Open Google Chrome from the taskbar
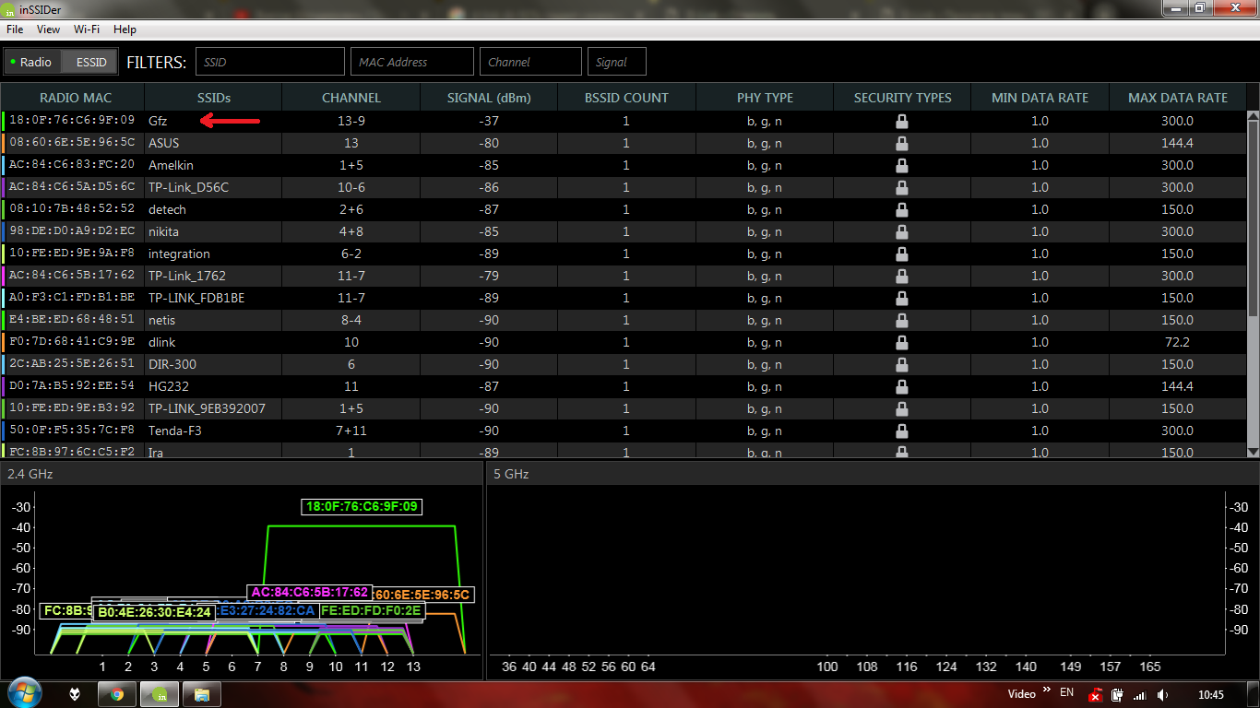 coord(117,694)
